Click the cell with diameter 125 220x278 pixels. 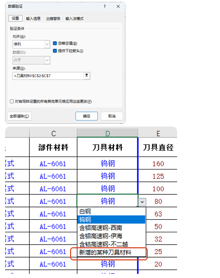(x=158, y=176)
